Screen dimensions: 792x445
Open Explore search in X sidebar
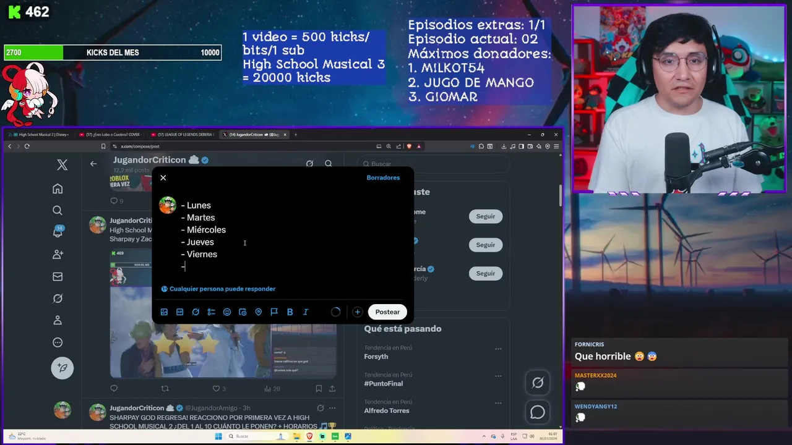[x=58, y=210]
